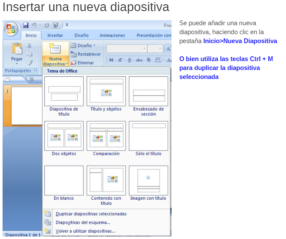
Task: Open the font size combo box
Action: [x=155, y=49]
